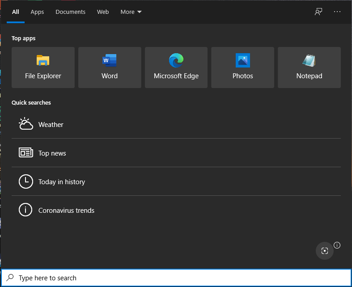Open the Coronavirus trends quick search

pos(176,210)
